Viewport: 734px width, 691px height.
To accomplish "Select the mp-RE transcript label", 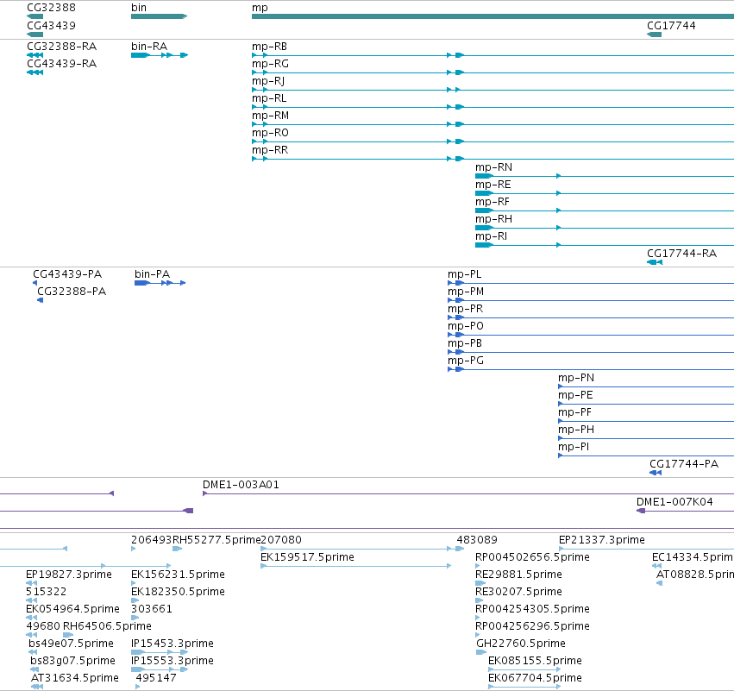I will (x=492, y=184).
